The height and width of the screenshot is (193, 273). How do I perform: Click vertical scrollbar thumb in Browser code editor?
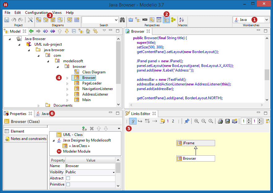tap(267, 75)
